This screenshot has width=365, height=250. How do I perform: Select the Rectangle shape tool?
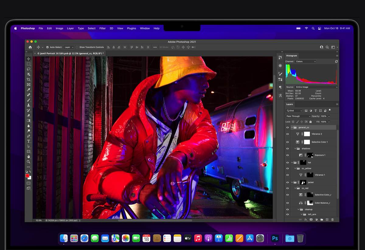click(x=29, y=151)
